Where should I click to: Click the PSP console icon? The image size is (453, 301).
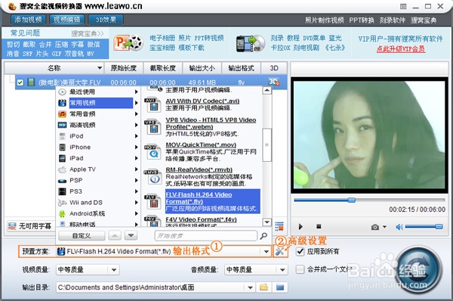pyautogui.click(x=62, y=181)
